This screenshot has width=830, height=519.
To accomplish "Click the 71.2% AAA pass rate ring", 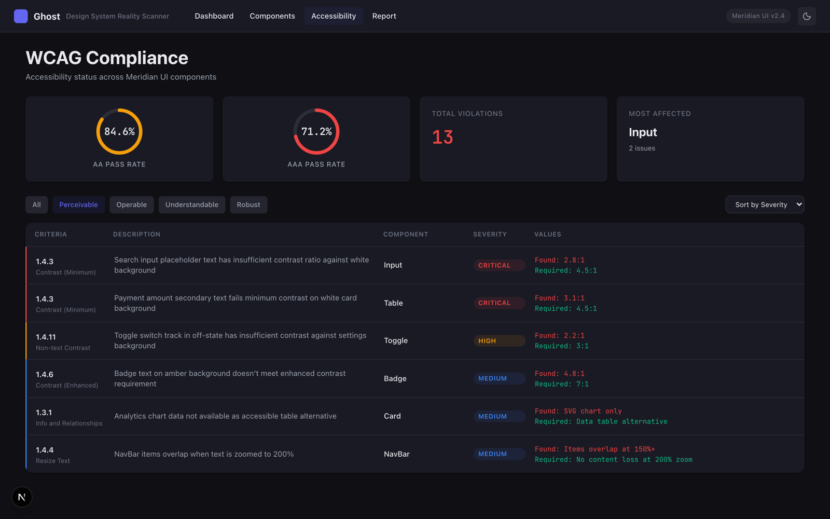I will click(x=316, y=131).
